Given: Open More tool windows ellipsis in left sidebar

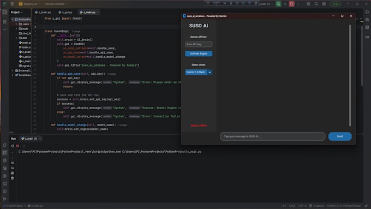Looking at the screenshot, I should click(4, 29).
